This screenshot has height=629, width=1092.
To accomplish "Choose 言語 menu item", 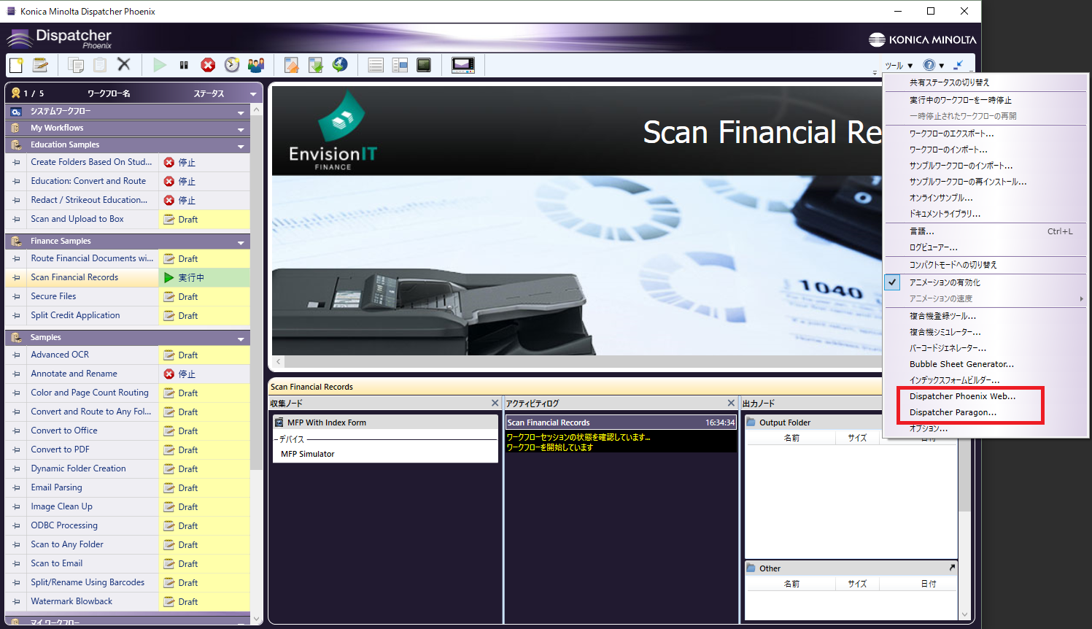I will tap(985, 231).
